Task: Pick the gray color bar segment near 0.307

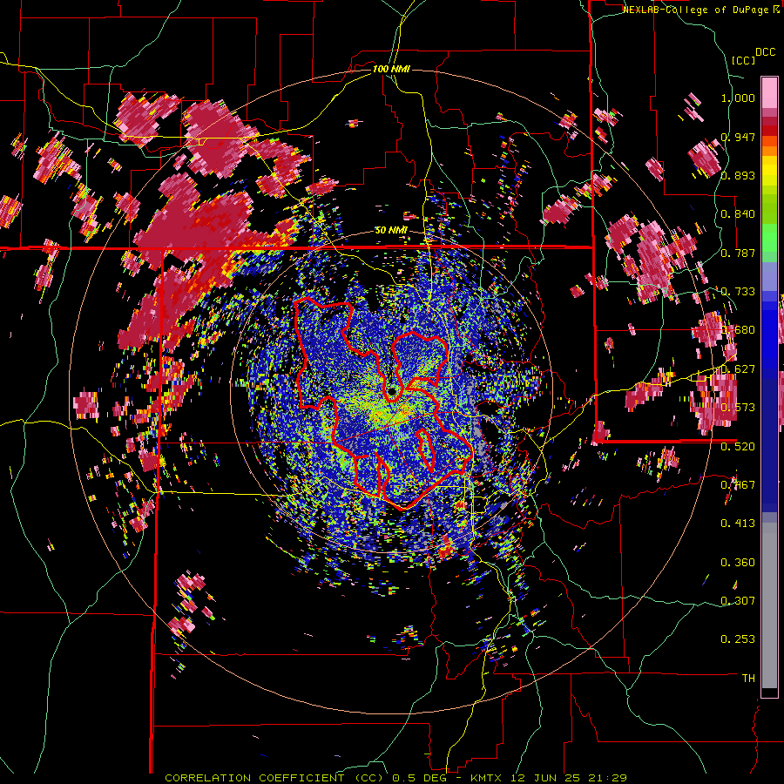Action: 769,605
